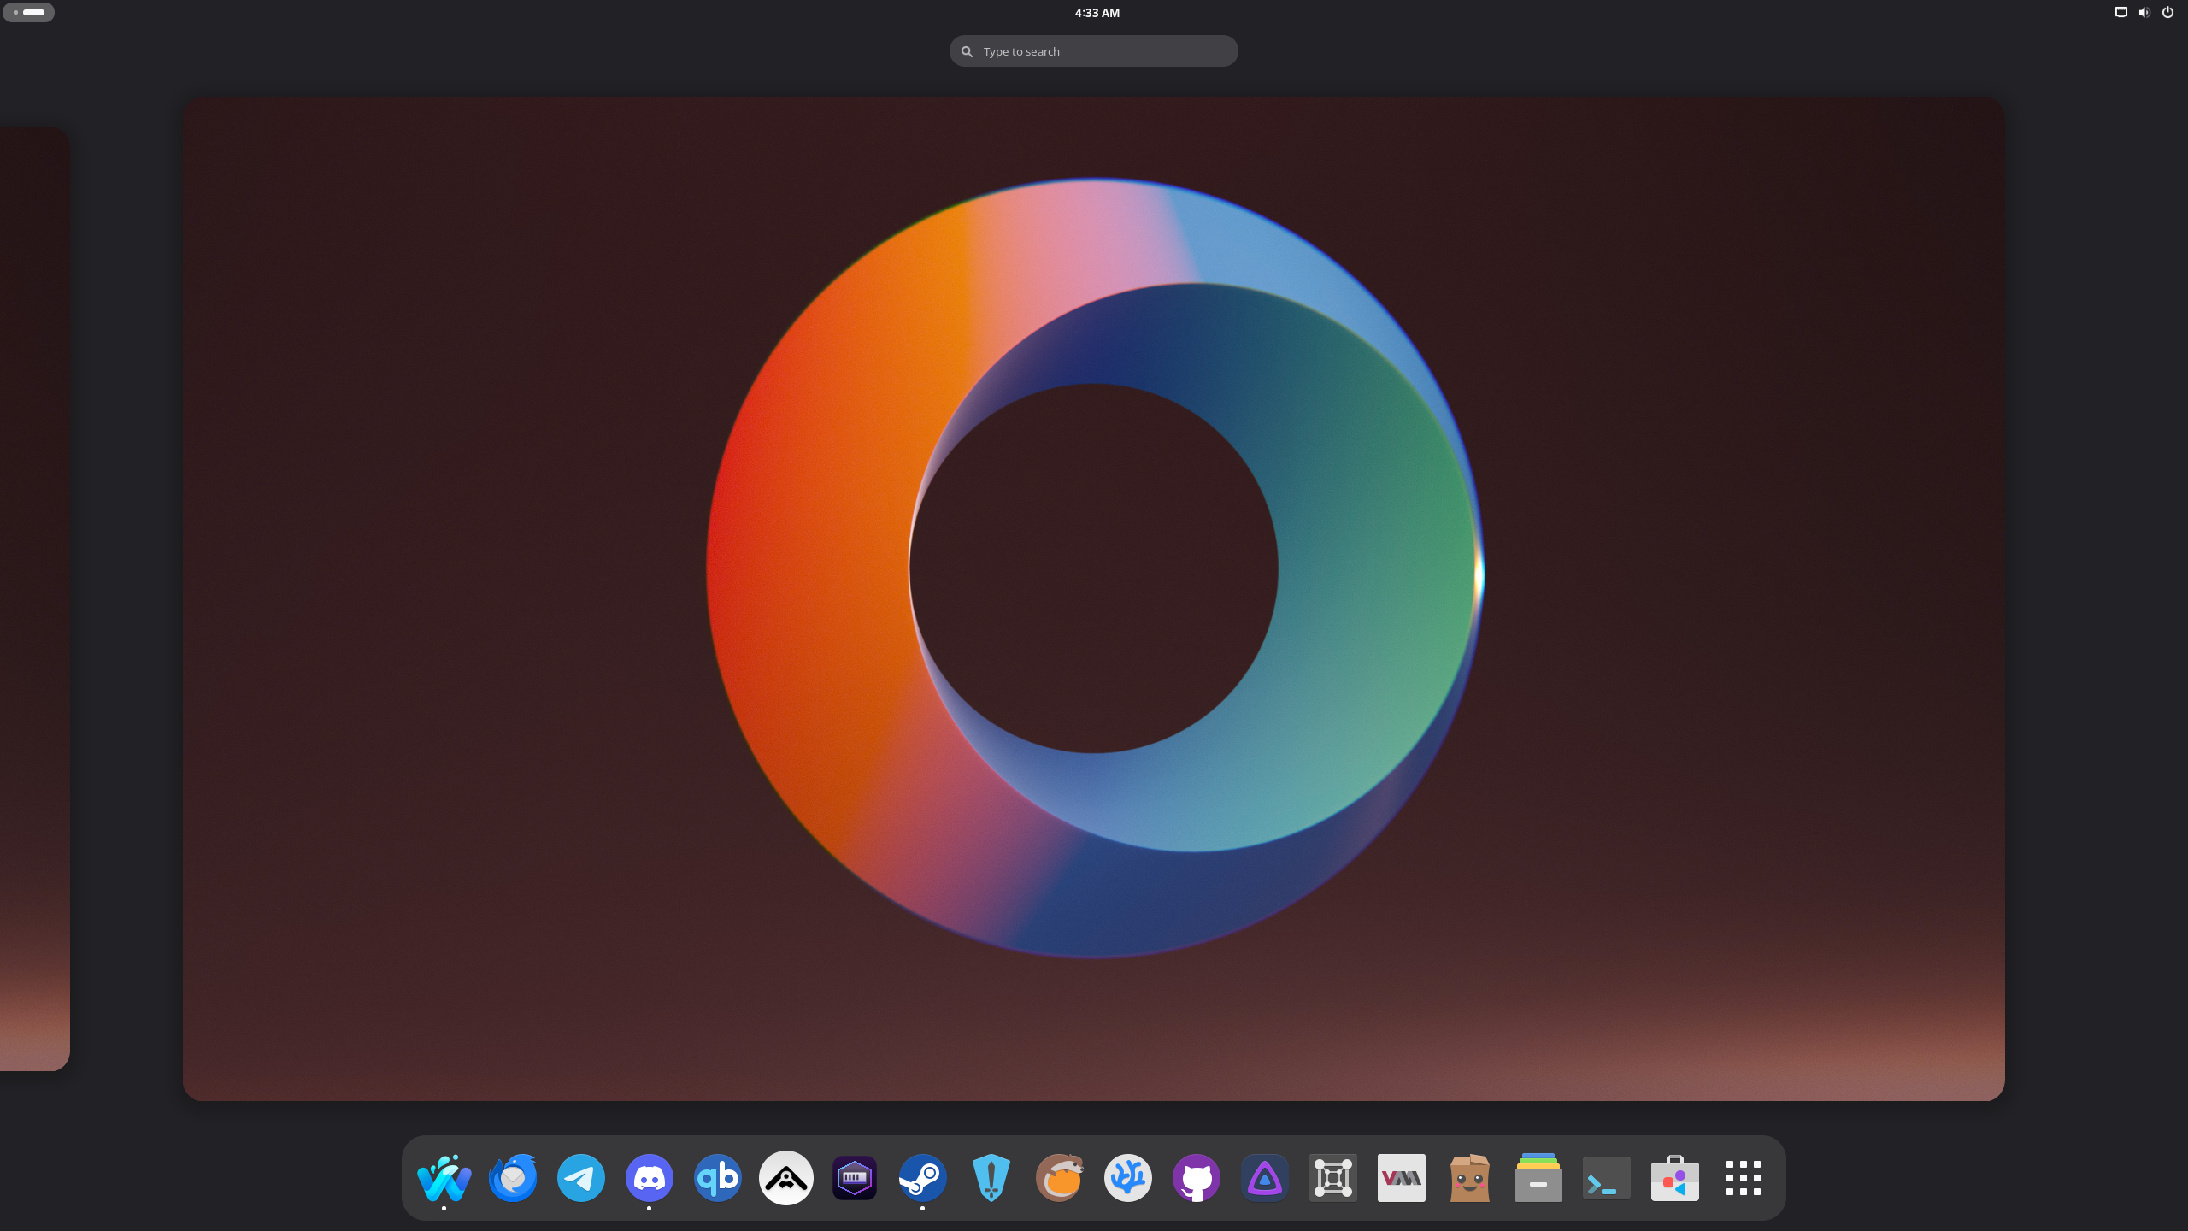Open Steam from the dock
2188x1231 pixels.
click(x=922, y=1178)
